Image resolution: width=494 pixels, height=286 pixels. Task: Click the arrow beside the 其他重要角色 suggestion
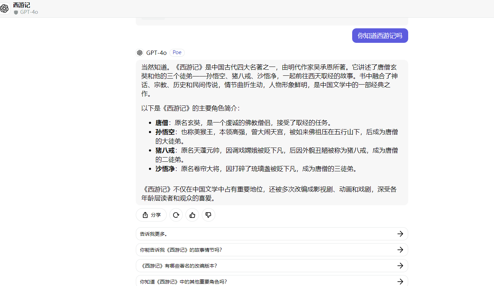pos(400,282)
